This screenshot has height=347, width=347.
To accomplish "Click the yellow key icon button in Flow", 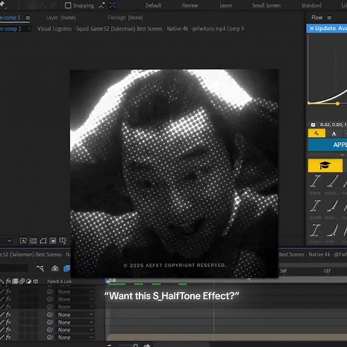I will coord(316,133).
